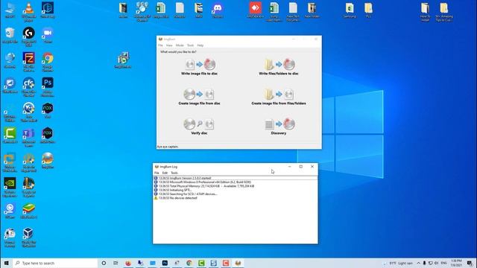
Task: Select the Google Chrome desktop shortcut
Action: coord(48,62)
